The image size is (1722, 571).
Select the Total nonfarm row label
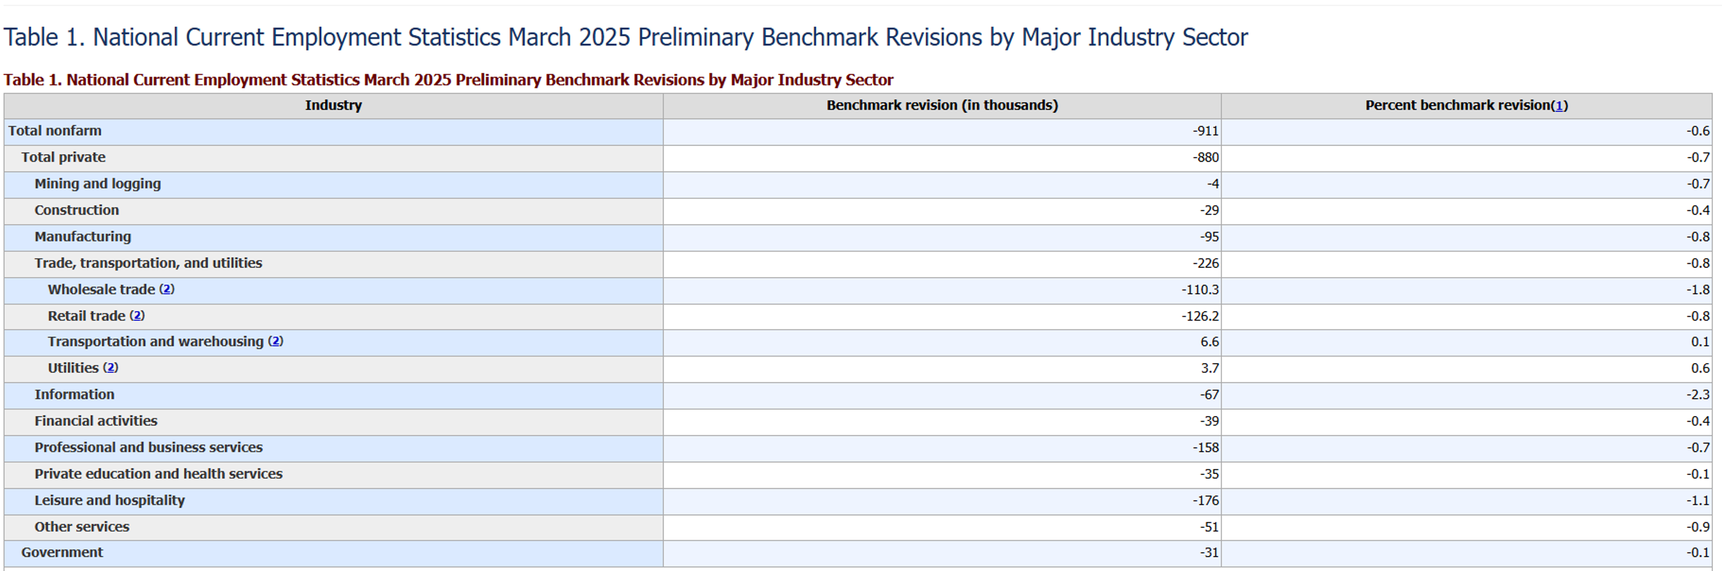pos(55,131)
